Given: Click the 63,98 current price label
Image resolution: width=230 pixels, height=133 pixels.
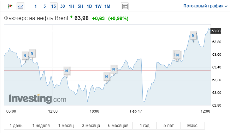Looking at the screenshot, I should 216,31.
